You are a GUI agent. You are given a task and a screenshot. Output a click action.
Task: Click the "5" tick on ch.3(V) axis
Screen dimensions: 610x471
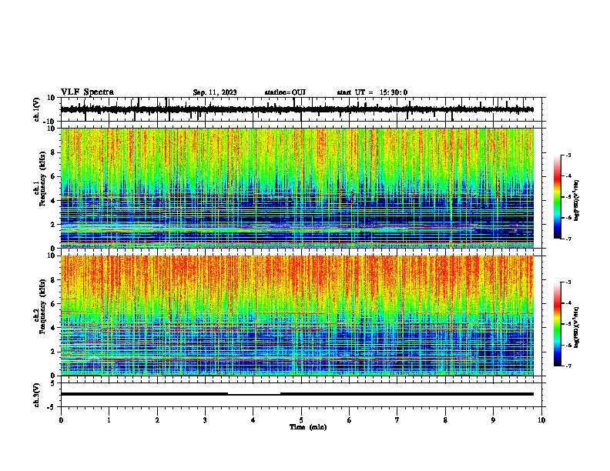(x=54, y=383)
